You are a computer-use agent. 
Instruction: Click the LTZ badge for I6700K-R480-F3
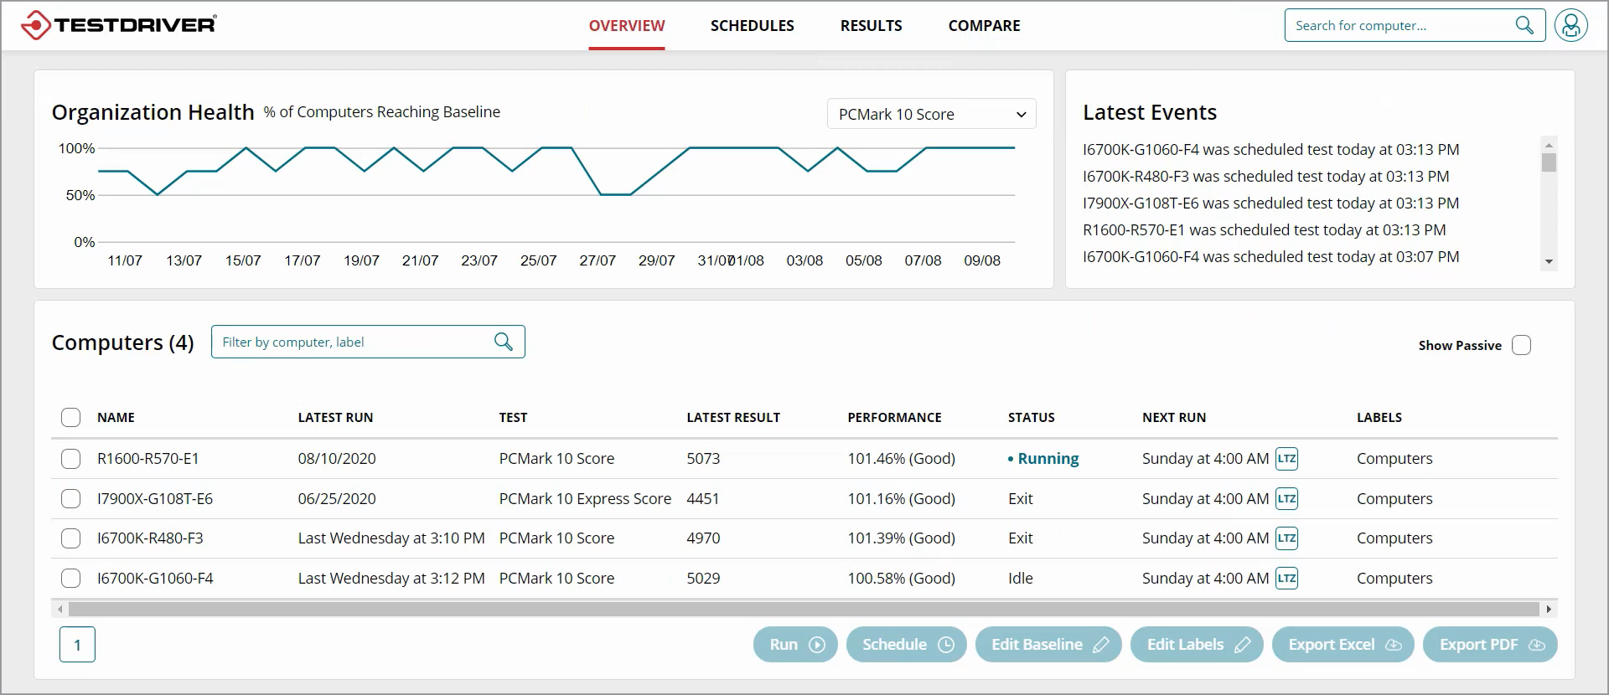click(x=1286, y=538)
